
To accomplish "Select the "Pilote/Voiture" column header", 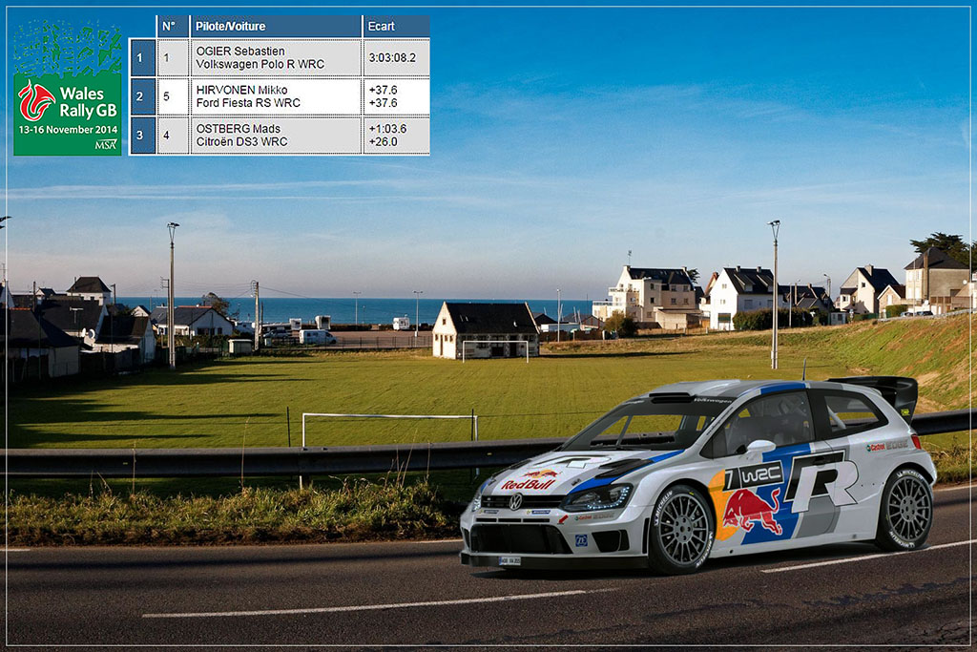I will click(x=276, y=26).
